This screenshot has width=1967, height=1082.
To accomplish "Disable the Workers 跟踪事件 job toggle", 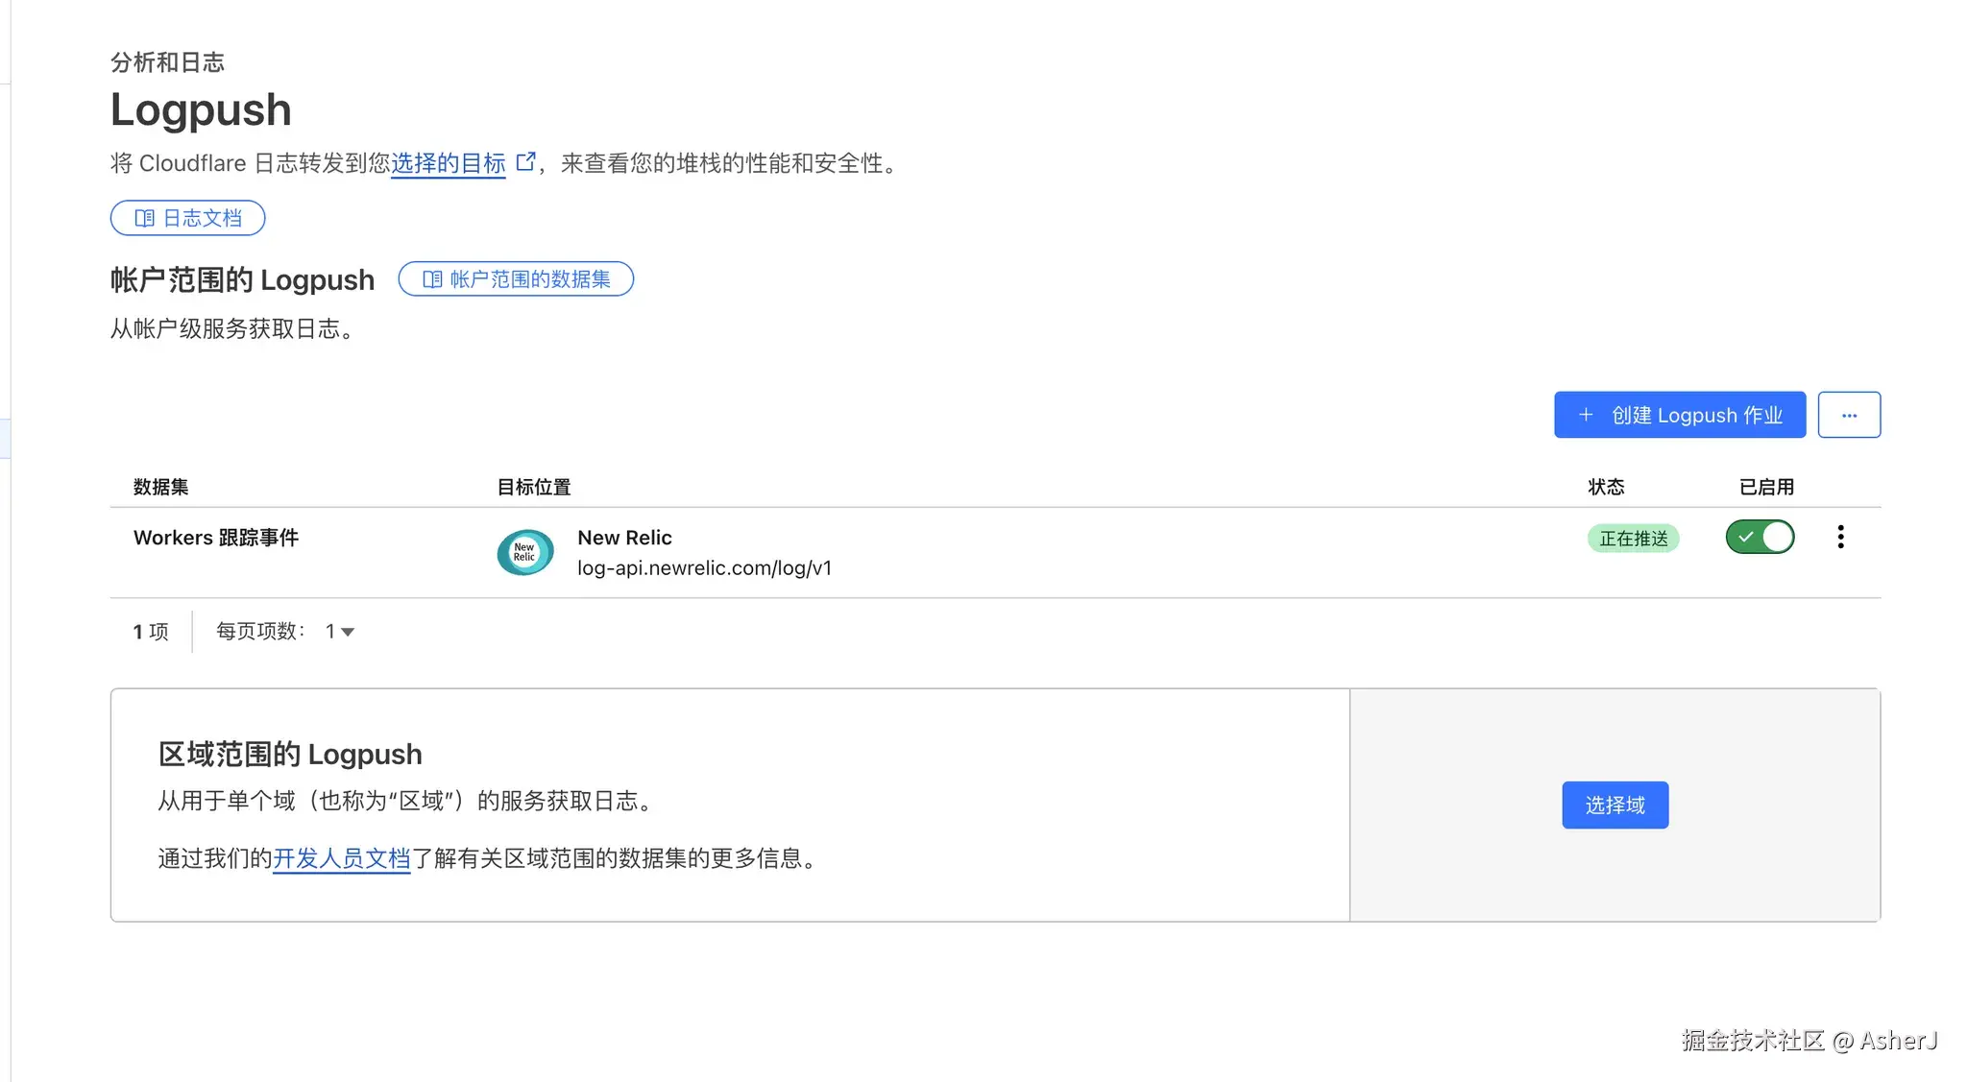I will coord(1760,537).
